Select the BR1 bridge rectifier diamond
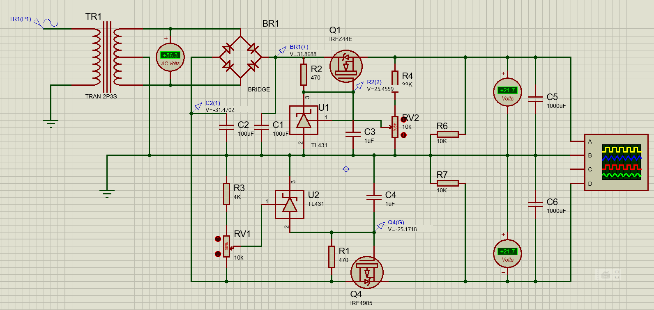 [x=240, y=57]
